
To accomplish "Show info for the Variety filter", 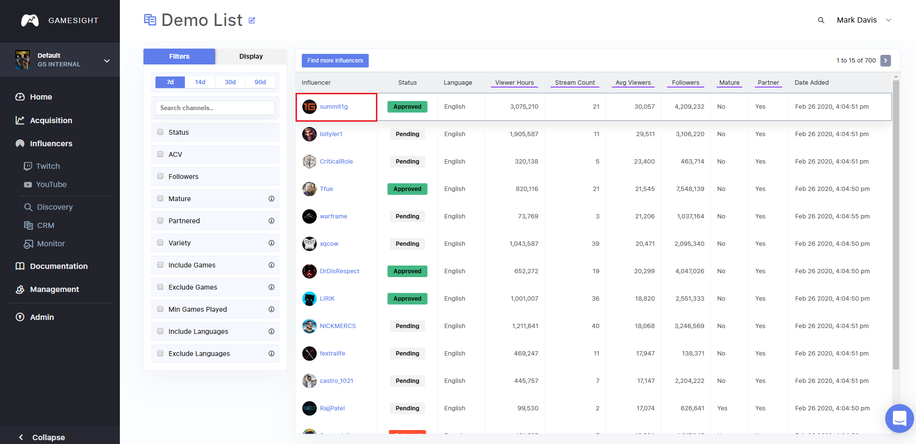I will pos(271,243).
